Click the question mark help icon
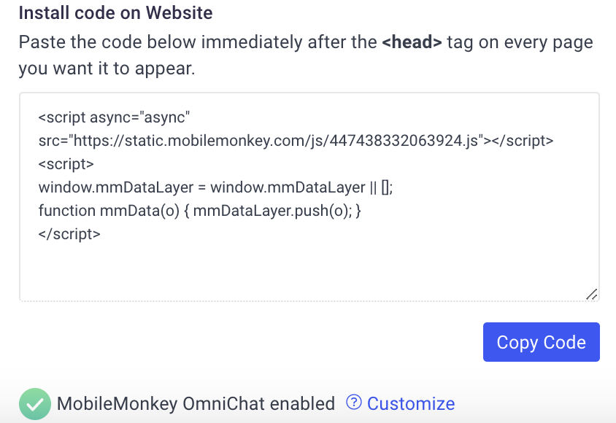 point(353,402)
